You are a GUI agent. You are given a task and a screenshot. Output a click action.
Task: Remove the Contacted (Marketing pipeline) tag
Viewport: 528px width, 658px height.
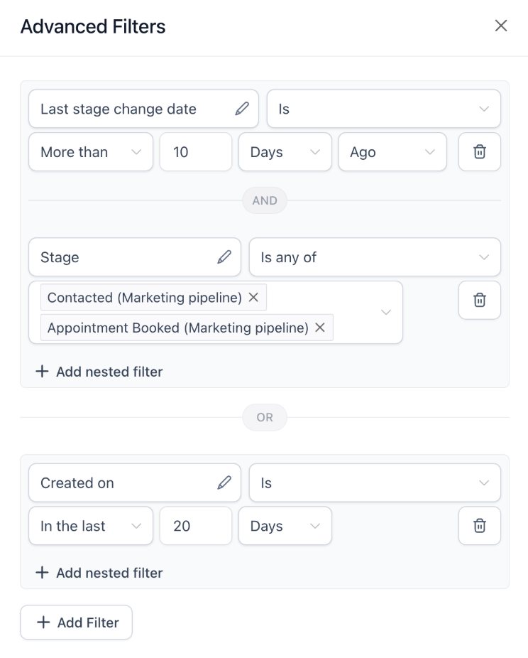(x=253, y=298)
